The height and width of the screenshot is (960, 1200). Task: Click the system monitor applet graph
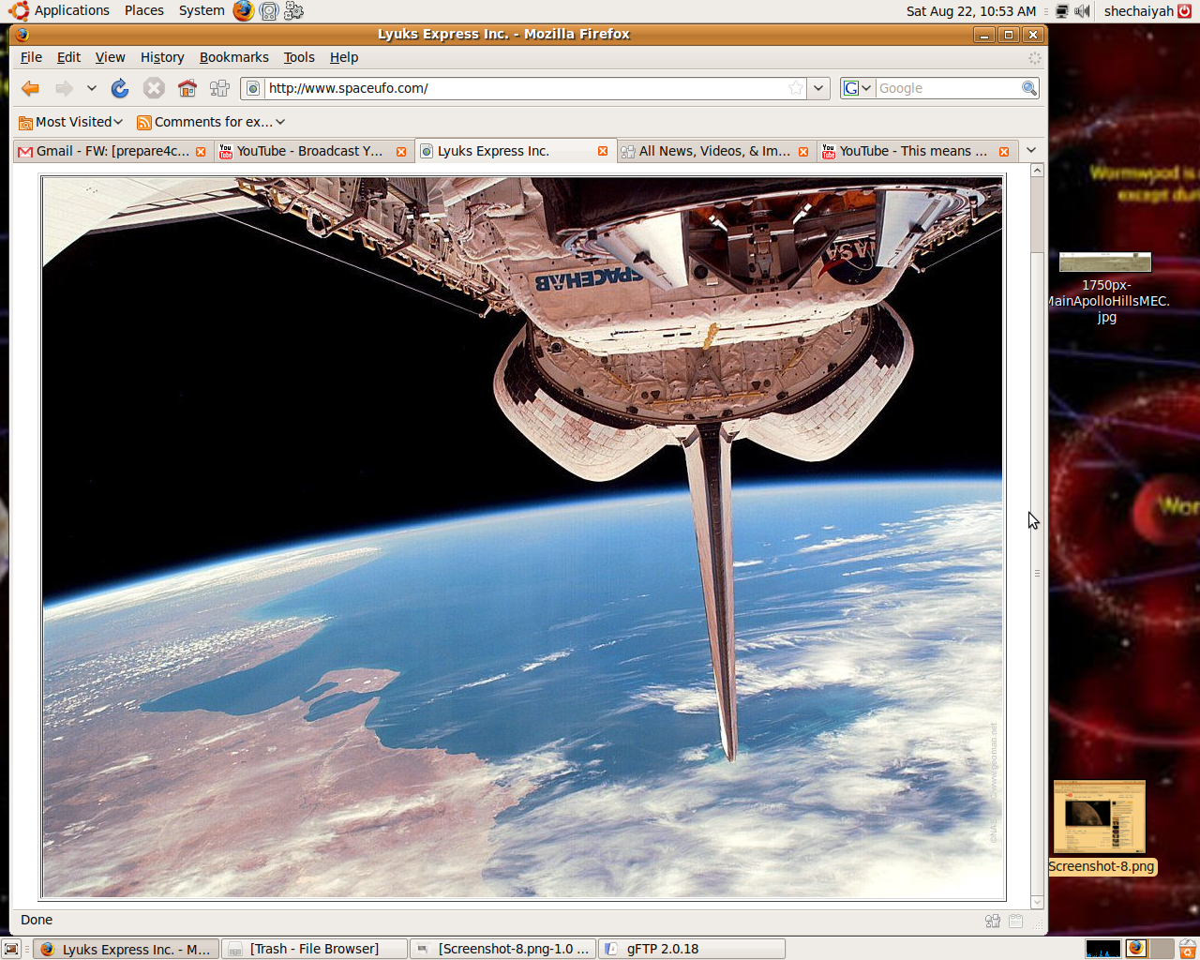1103,949
